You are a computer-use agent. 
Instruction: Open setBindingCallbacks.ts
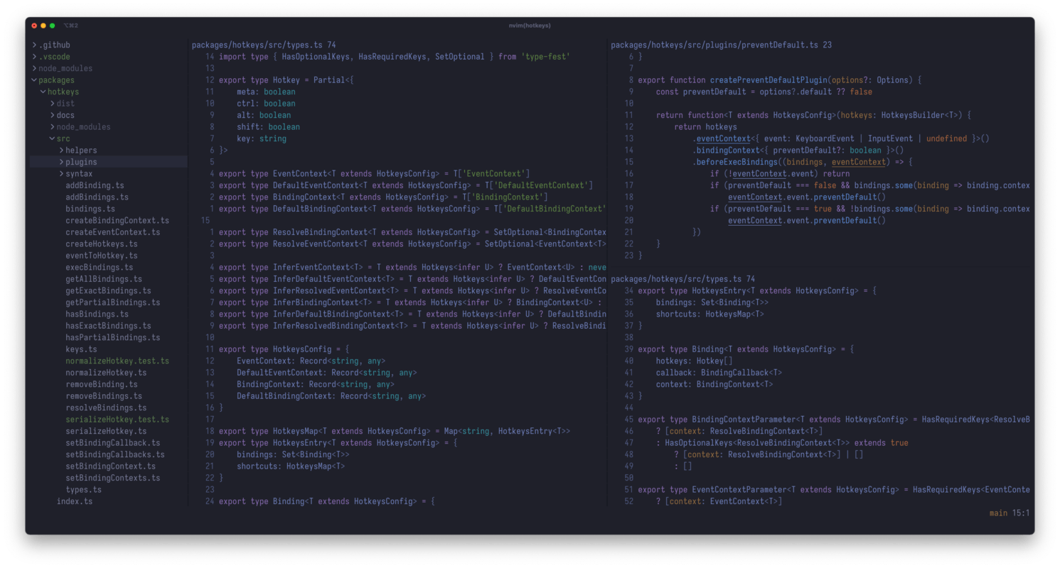coord(115,455)
